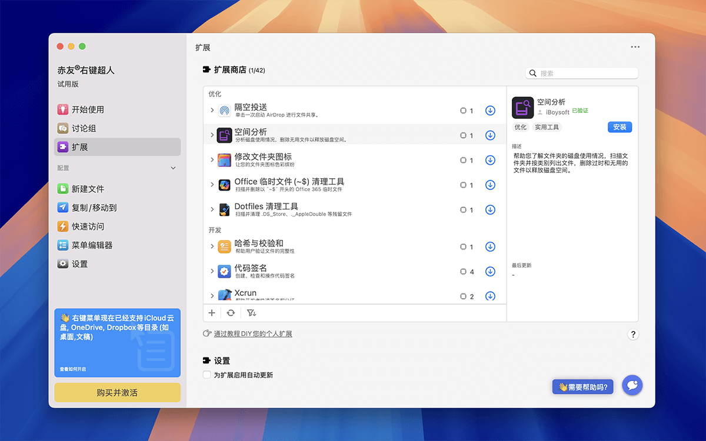The width and height of the screenshot is (706, 441).
Task: Download the Xcrun extension
Action: [x=490, y=296]
